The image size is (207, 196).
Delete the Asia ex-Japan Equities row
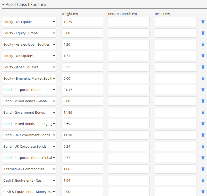[x=203, y=44]
